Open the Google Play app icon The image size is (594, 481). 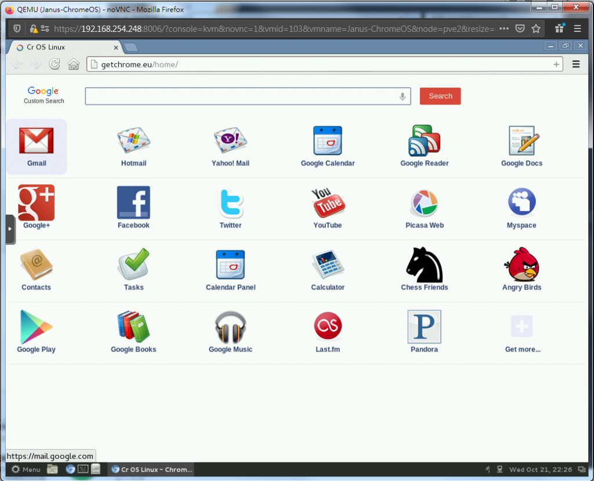coord(36,327)
